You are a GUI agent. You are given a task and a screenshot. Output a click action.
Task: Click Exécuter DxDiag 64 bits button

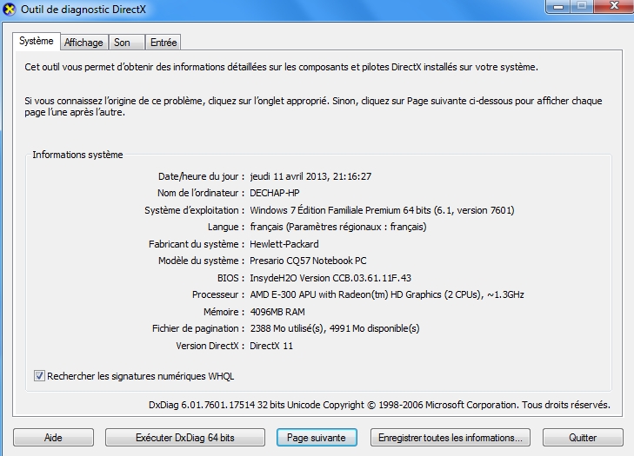pos(185,438)
